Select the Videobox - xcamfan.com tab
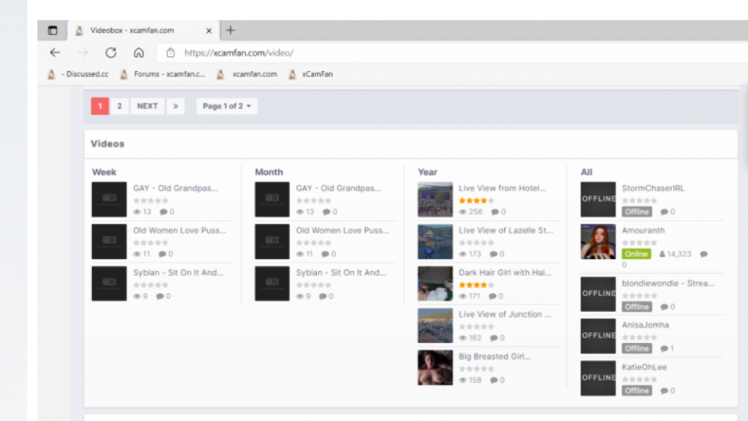This screenshot has height=421, width=748. coord(144,31)
